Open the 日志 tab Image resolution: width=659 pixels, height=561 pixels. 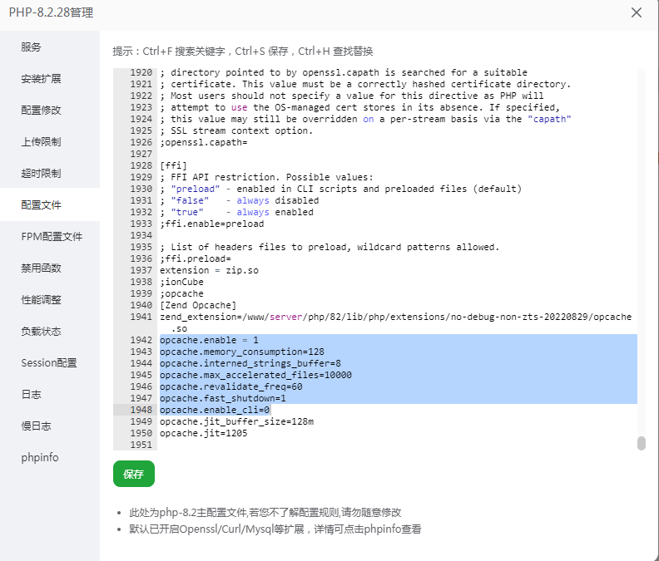click(x=31, y=395)
